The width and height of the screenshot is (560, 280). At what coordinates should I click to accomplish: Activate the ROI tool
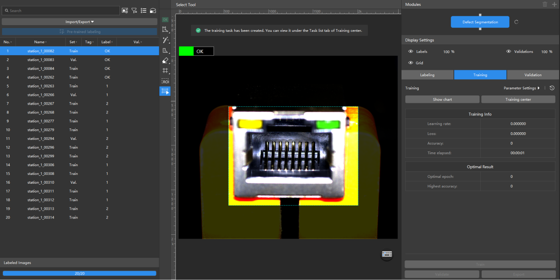(x=165, y=81)
